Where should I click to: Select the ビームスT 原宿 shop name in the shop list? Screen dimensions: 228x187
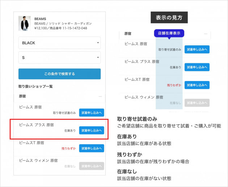[31, 143]
